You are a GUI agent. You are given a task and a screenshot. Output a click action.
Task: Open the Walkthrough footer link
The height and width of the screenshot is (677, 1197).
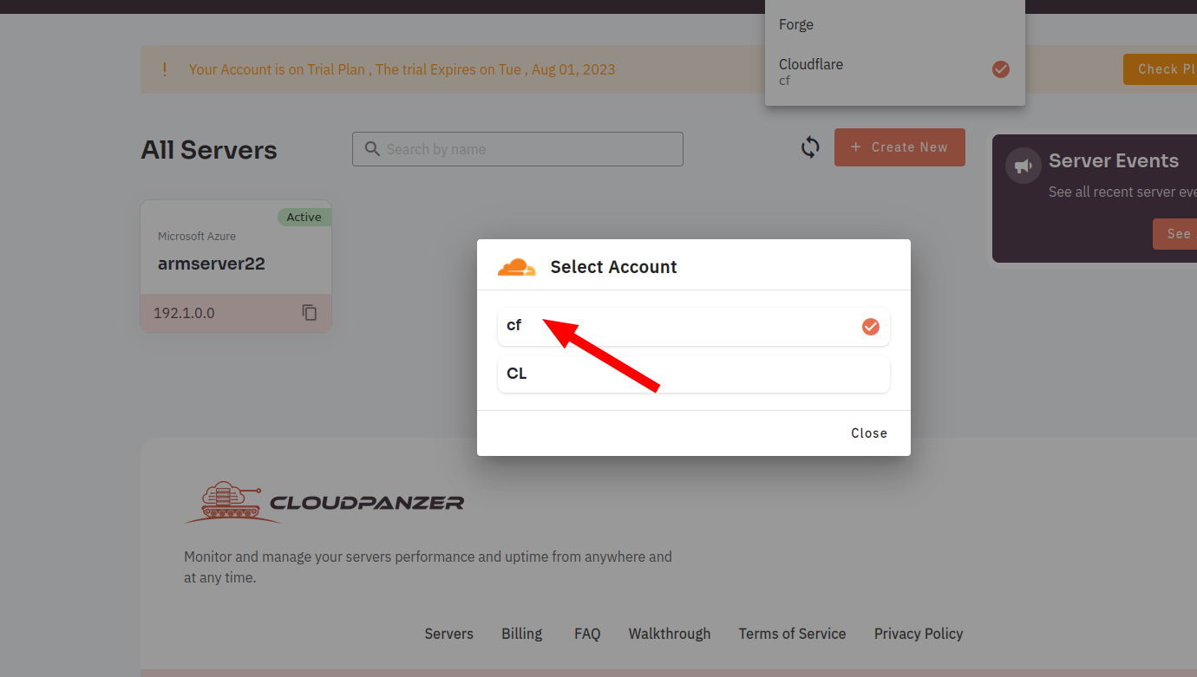click(x=670, y=634)
